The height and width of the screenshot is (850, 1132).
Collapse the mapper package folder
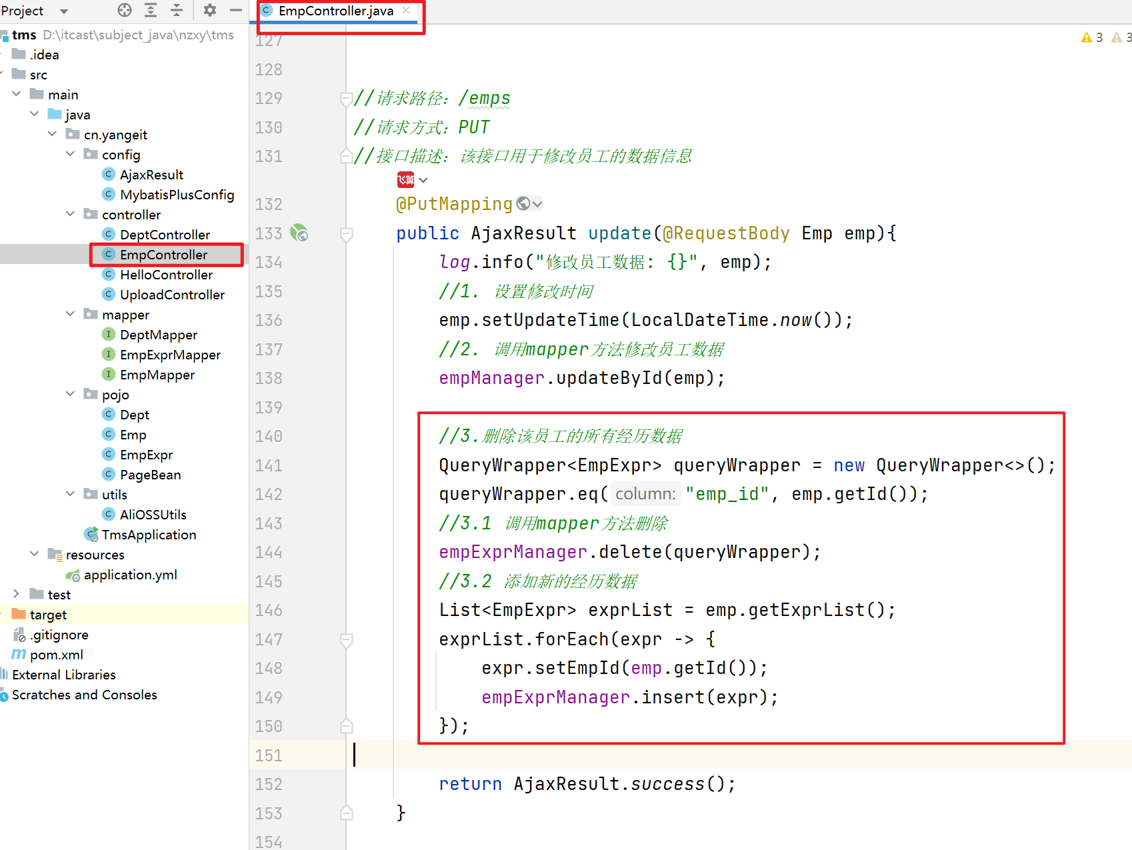pos(71,314)
